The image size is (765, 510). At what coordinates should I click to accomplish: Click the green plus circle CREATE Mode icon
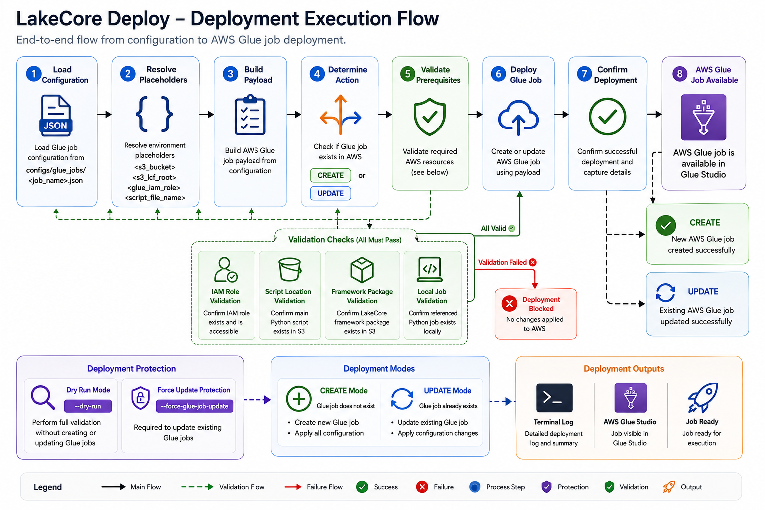[x=299, y=399]
